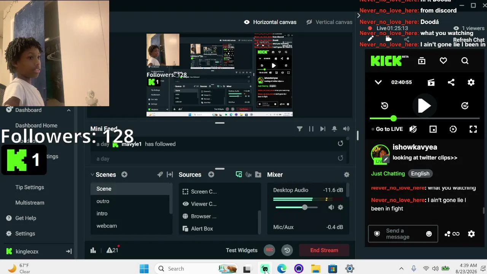Screen dimensions: 487x274
Task: Click the Kick video progress bar
Action: pos(424,119)
